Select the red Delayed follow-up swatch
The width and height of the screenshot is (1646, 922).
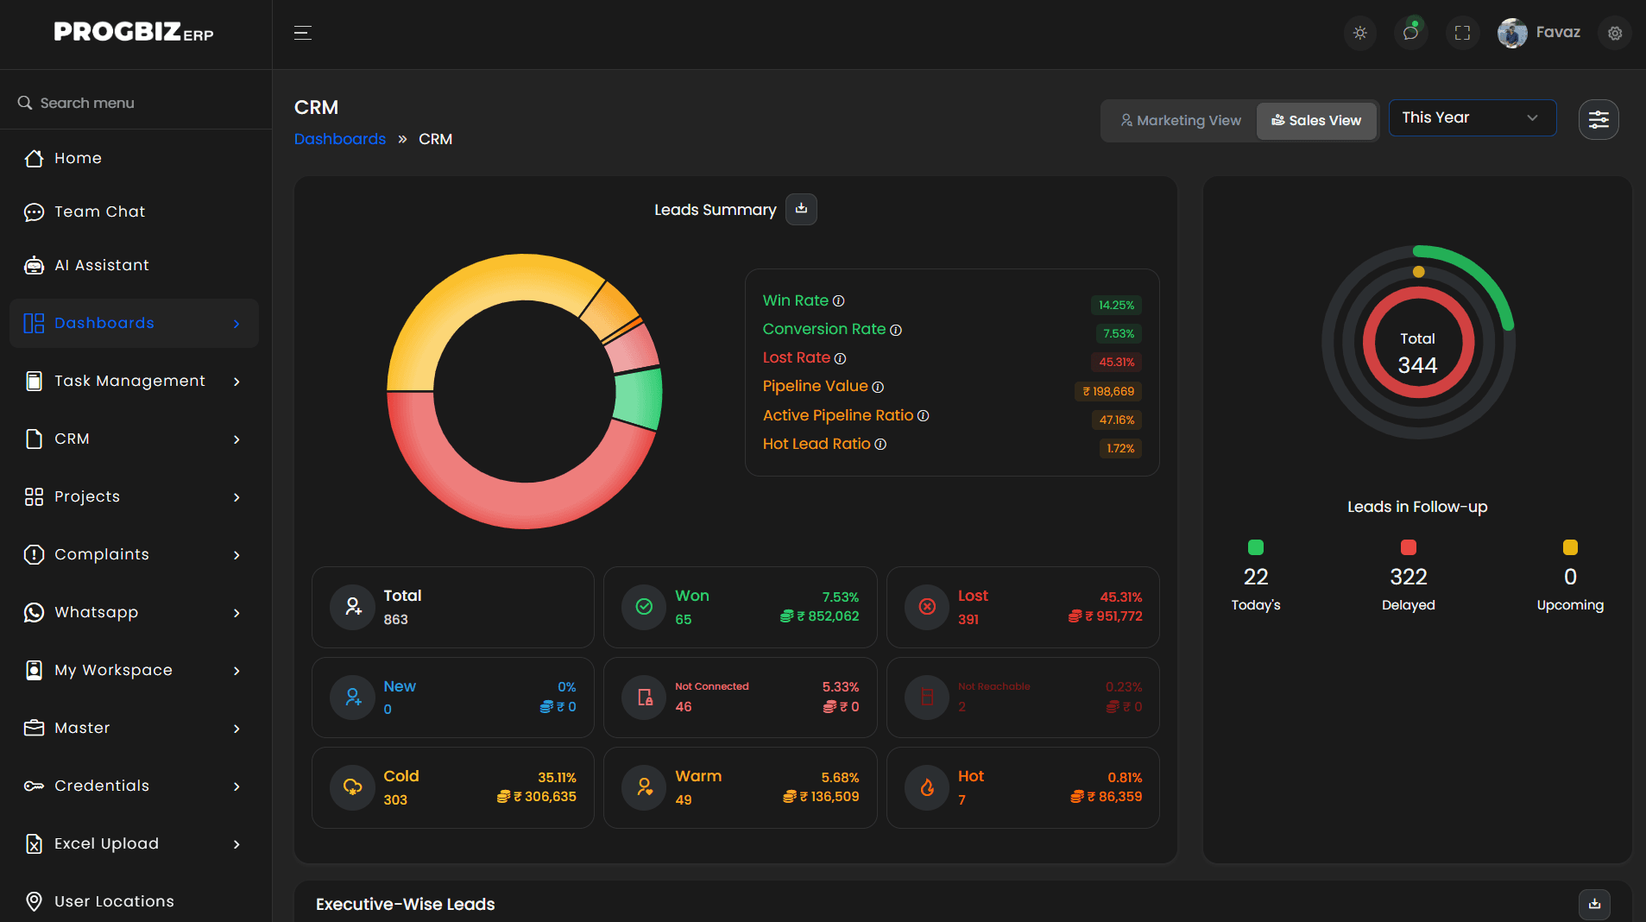click(x=1408, y=547)
